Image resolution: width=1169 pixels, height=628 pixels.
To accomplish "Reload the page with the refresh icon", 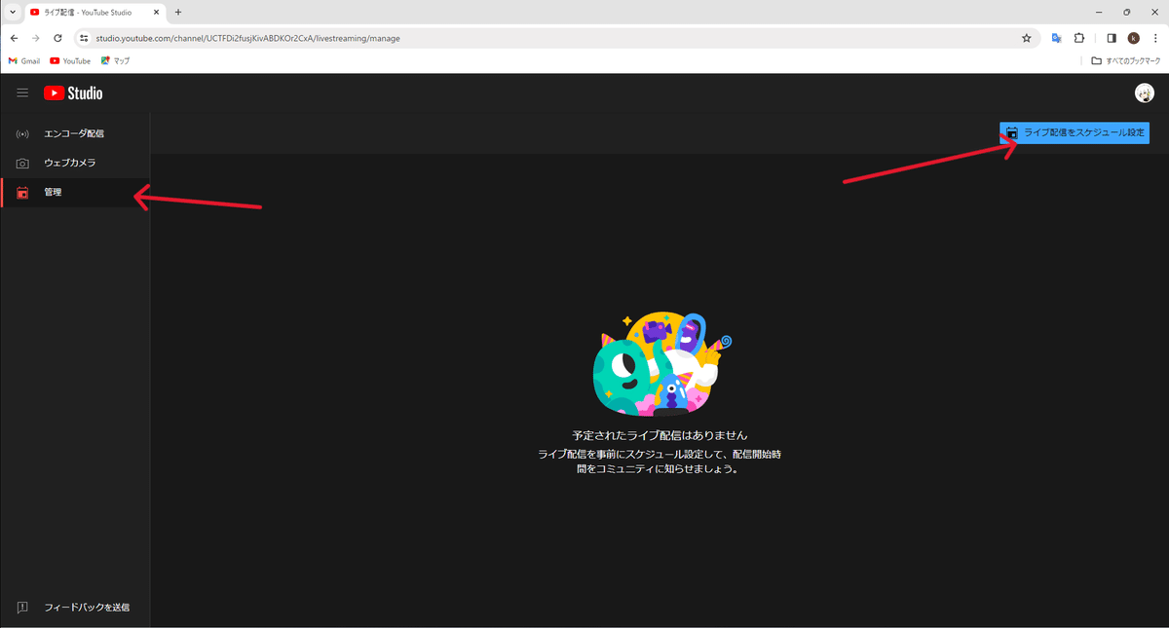I will pyautogui.click(x=58, y=38).
